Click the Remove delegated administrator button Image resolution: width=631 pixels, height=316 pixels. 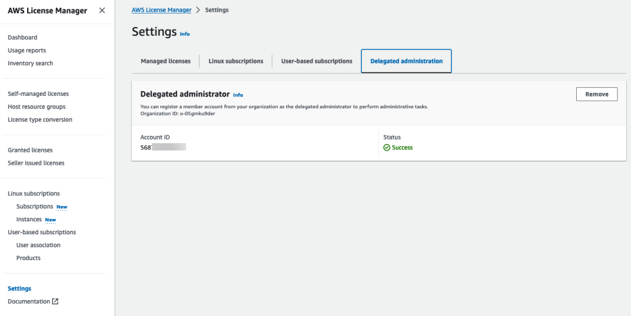click(x=596, y=94)
